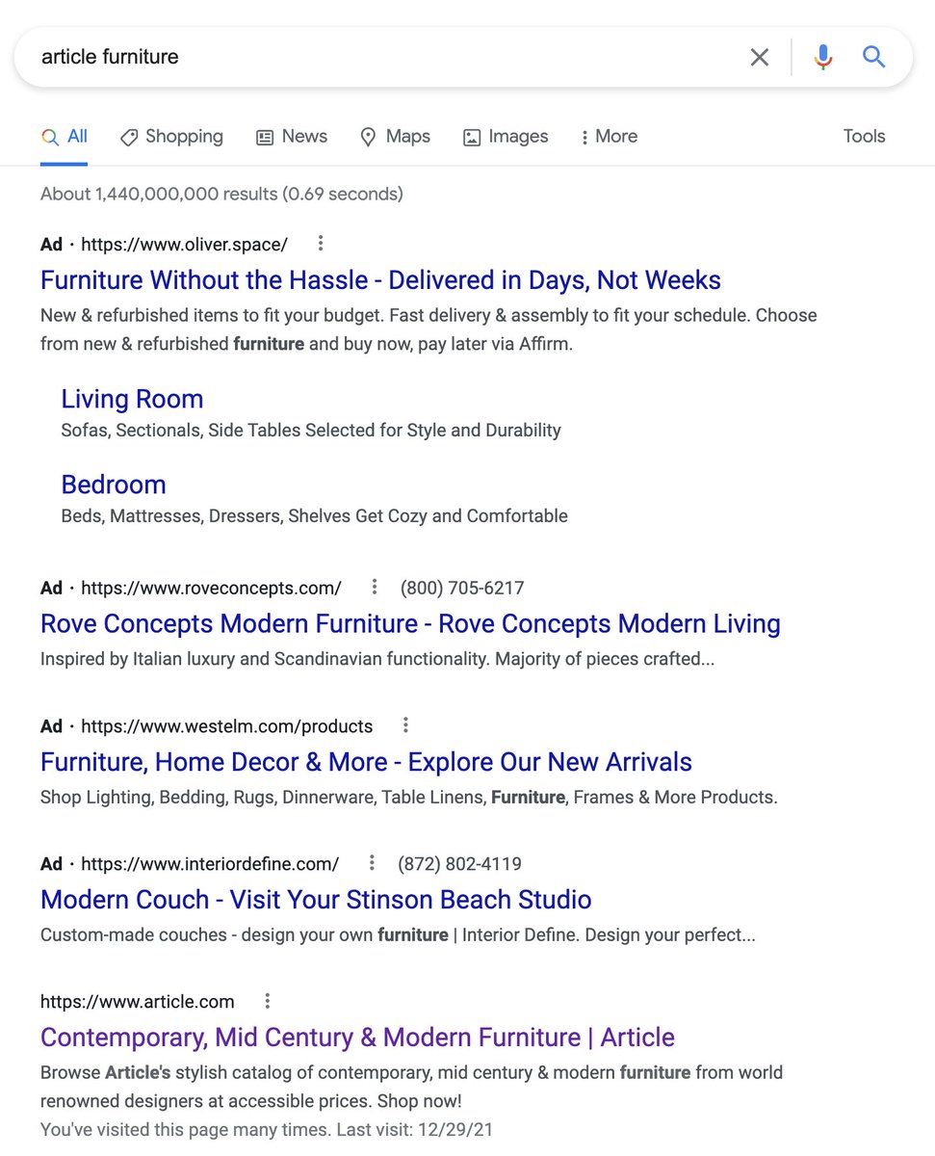Start voice search with the microphone icon

click(822, 57)
